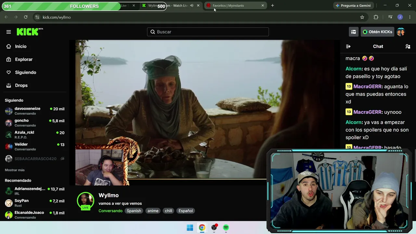Screen dimensions: 416x234
Task: Click MacraGERR username in 'uynooo' message
Action: pyautogui.click(x=368, y=112)
